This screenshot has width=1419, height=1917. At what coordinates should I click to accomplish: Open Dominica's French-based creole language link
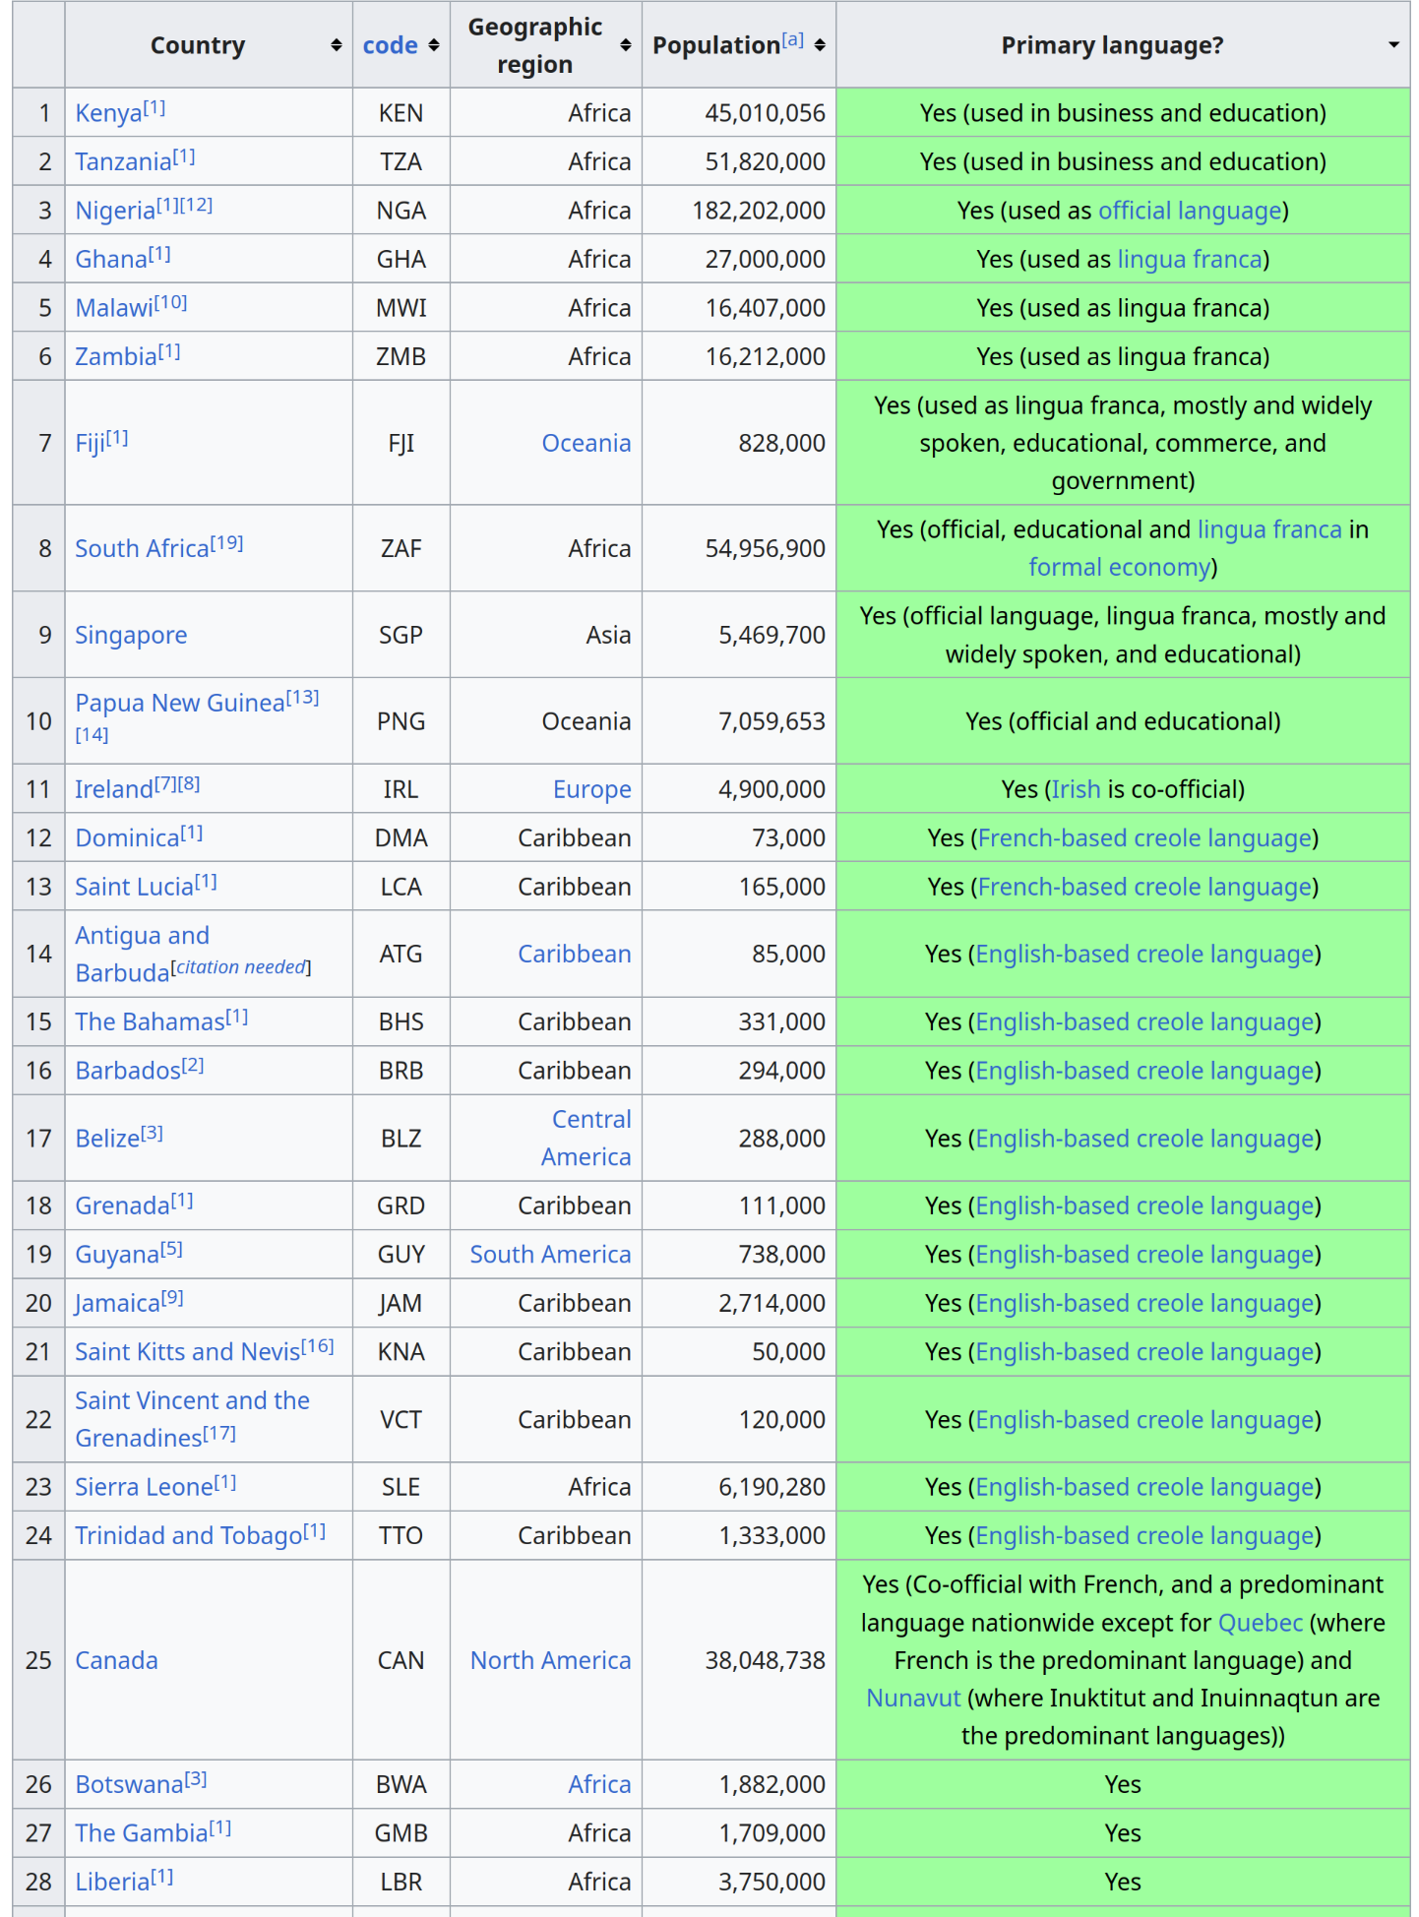pyautogui.click(x=1144, y=837)
